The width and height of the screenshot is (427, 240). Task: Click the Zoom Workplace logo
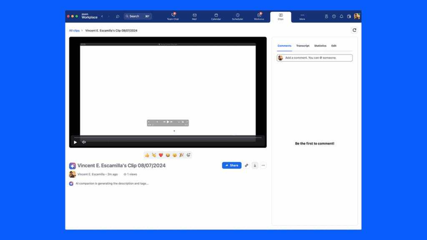point(89,16)
